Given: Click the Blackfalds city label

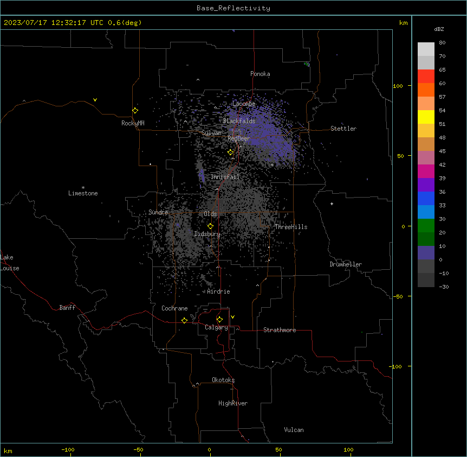Looking at the screenshot, I should pyautogui.click(x=239, y=121).
